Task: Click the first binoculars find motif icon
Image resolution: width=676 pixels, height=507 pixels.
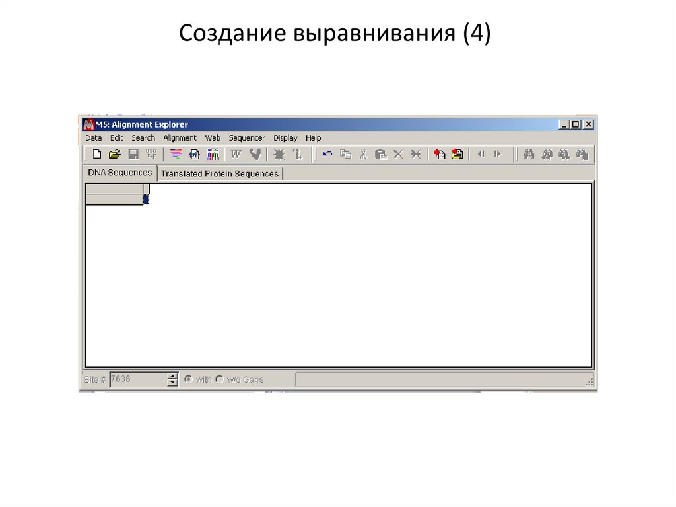Action: (x=529, y=154)
